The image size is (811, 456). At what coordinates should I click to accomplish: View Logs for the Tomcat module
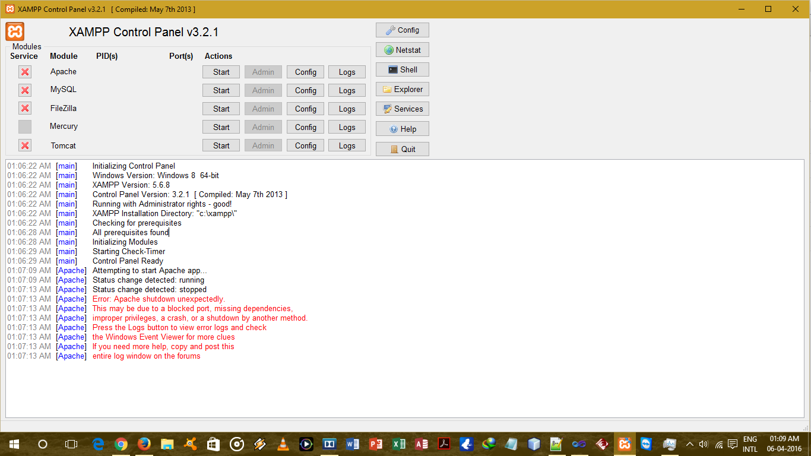pyautogui.click(x=347, y=145)
